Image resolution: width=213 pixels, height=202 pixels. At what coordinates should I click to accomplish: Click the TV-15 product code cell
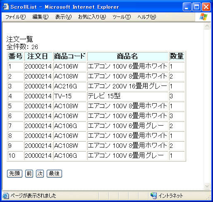(70, 96)
